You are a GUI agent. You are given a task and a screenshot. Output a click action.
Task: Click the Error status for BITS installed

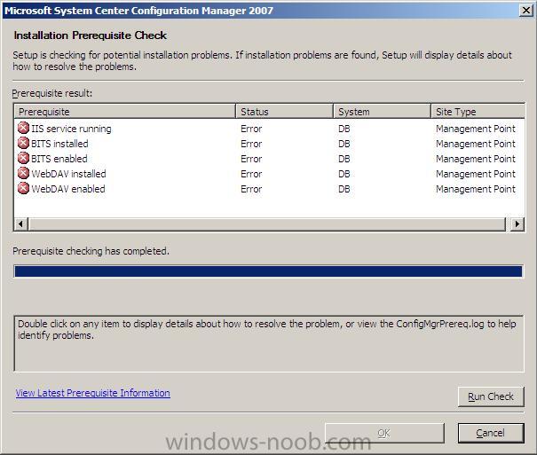pyautogui.click(x=251, y=144)
